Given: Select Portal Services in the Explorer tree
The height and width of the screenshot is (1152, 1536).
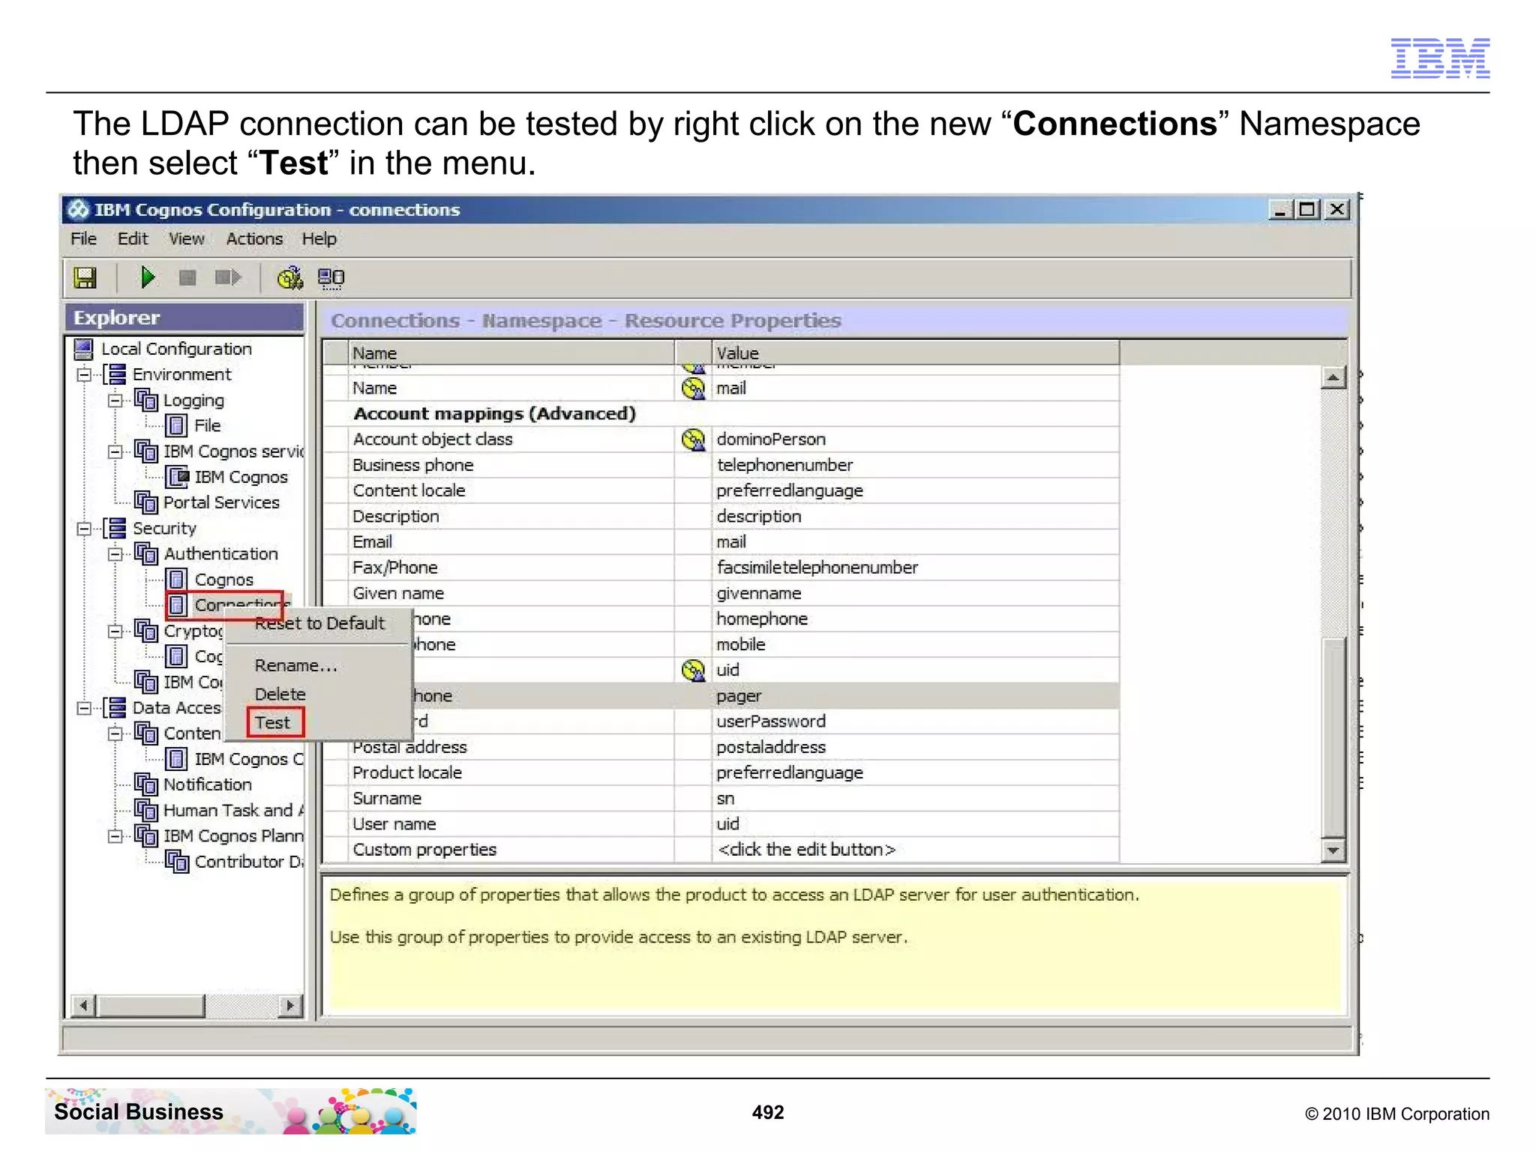Looking at the screenshot, I should coord(221,502).
